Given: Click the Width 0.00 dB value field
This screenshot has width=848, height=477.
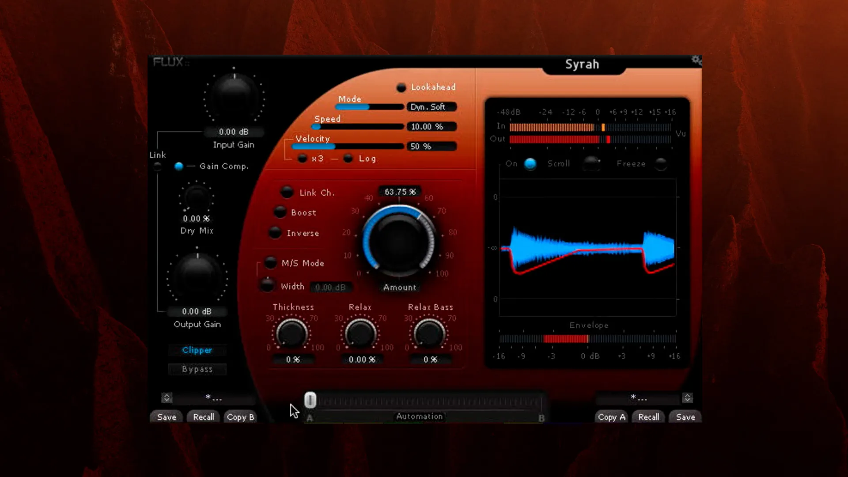Looking at the screenshot, I should pos(331,287).
